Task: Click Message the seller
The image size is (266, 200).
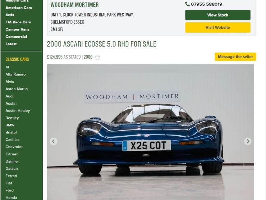Action: [235, 57]
